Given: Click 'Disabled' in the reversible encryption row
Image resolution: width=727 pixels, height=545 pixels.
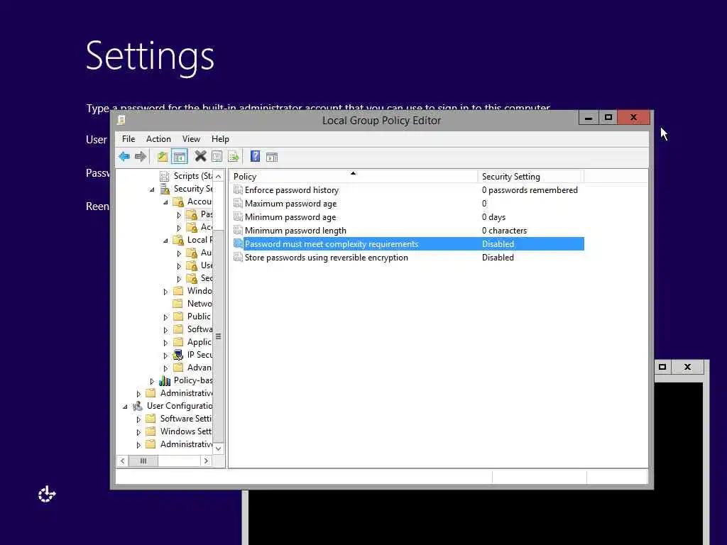Looking at the screenshot, I should [498, 257].
